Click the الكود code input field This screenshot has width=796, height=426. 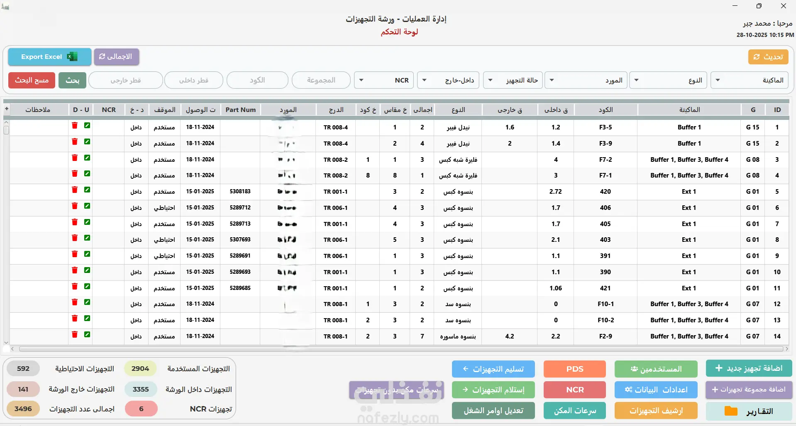pos(257,80)
